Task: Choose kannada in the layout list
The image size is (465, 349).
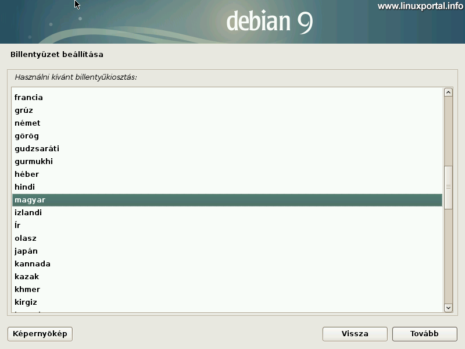Action: (x=227, y=264)
